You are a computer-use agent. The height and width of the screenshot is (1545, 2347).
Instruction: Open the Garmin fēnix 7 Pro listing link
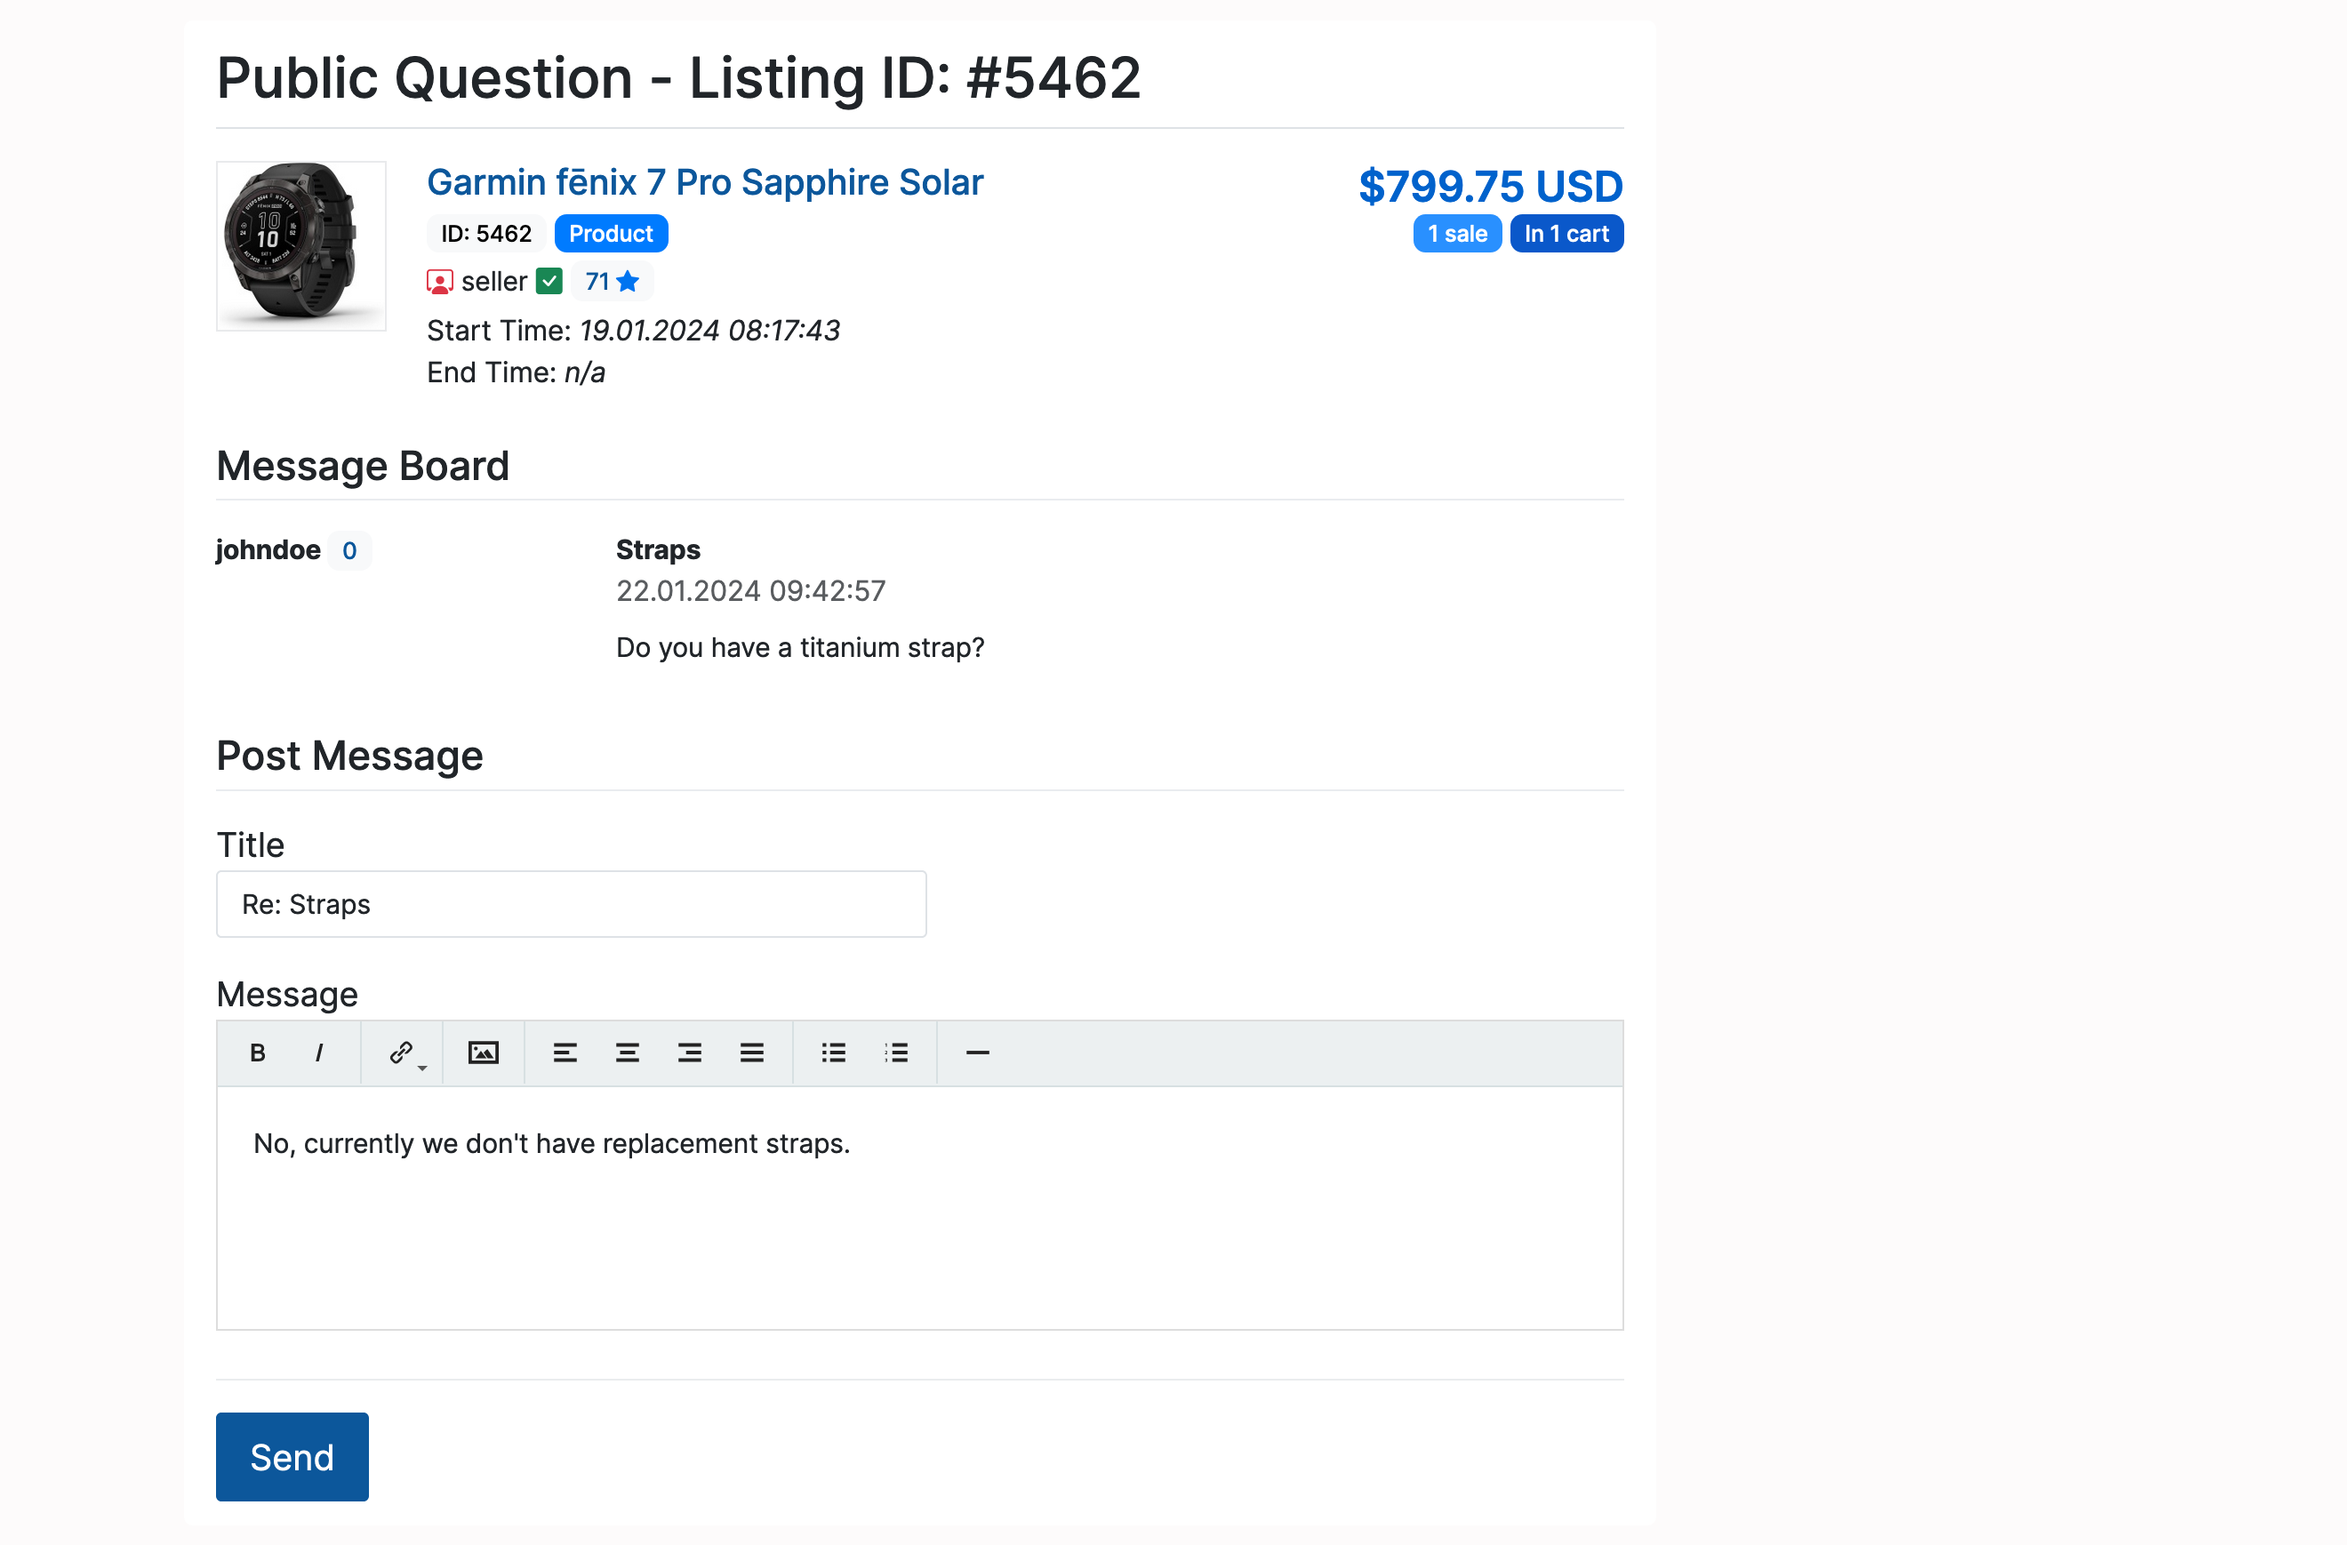click(x=704, y=182)
